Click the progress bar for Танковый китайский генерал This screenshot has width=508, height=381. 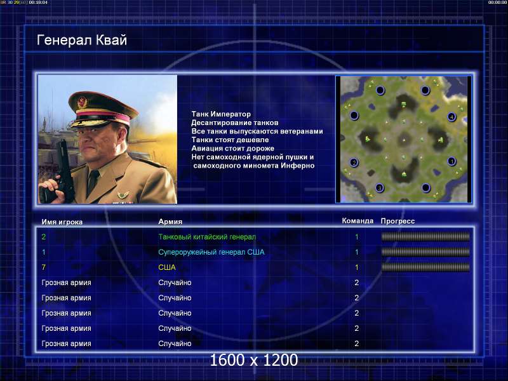coord(425,237)
